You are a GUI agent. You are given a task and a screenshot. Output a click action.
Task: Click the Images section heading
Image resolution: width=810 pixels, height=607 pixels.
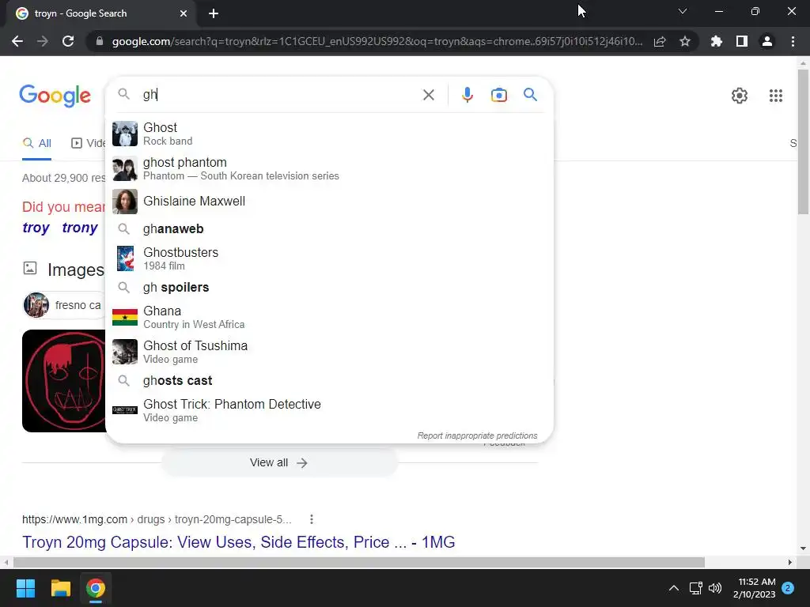point(75,270)
